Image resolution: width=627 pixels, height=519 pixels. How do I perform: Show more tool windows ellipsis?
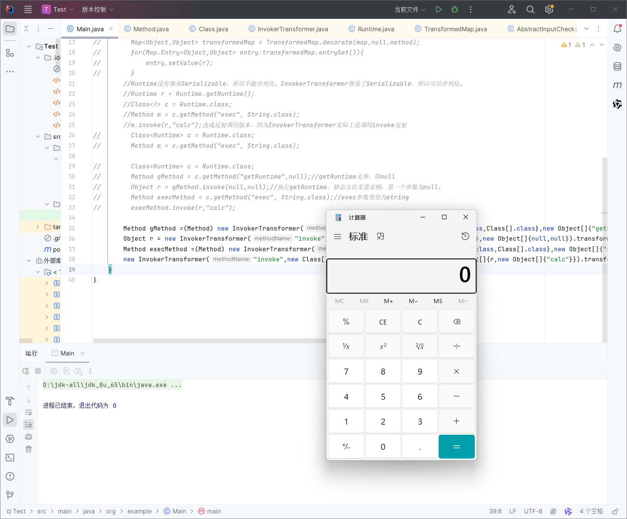coord(10,71)
